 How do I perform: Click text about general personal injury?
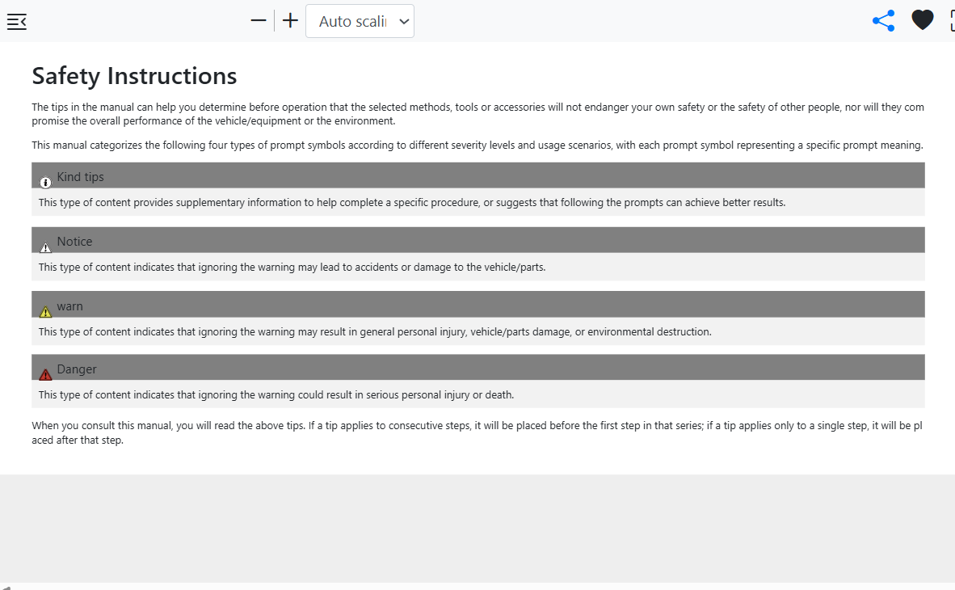[x=375, y=331]
